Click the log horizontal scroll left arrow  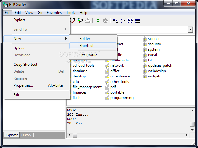click(69, 135)
